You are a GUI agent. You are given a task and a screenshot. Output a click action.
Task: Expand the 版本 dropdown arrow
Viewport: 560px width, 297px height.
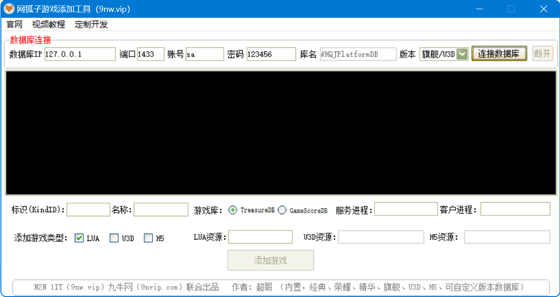[462, 54]
